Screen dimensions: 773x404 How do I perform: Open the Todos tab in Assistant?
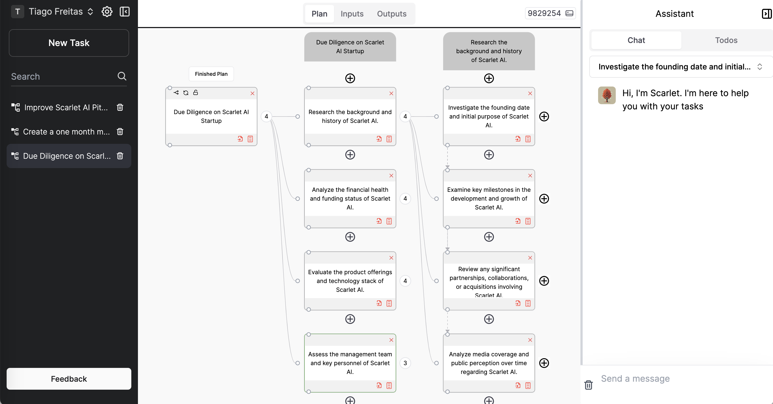(x=726, y=40)
